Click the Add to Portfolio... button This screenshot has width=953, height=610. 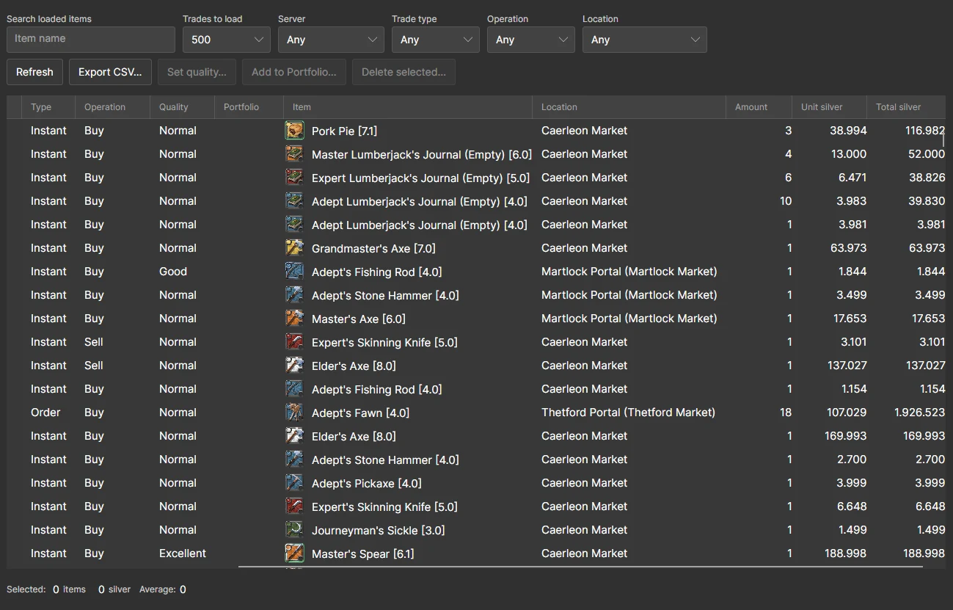point(294,72)
